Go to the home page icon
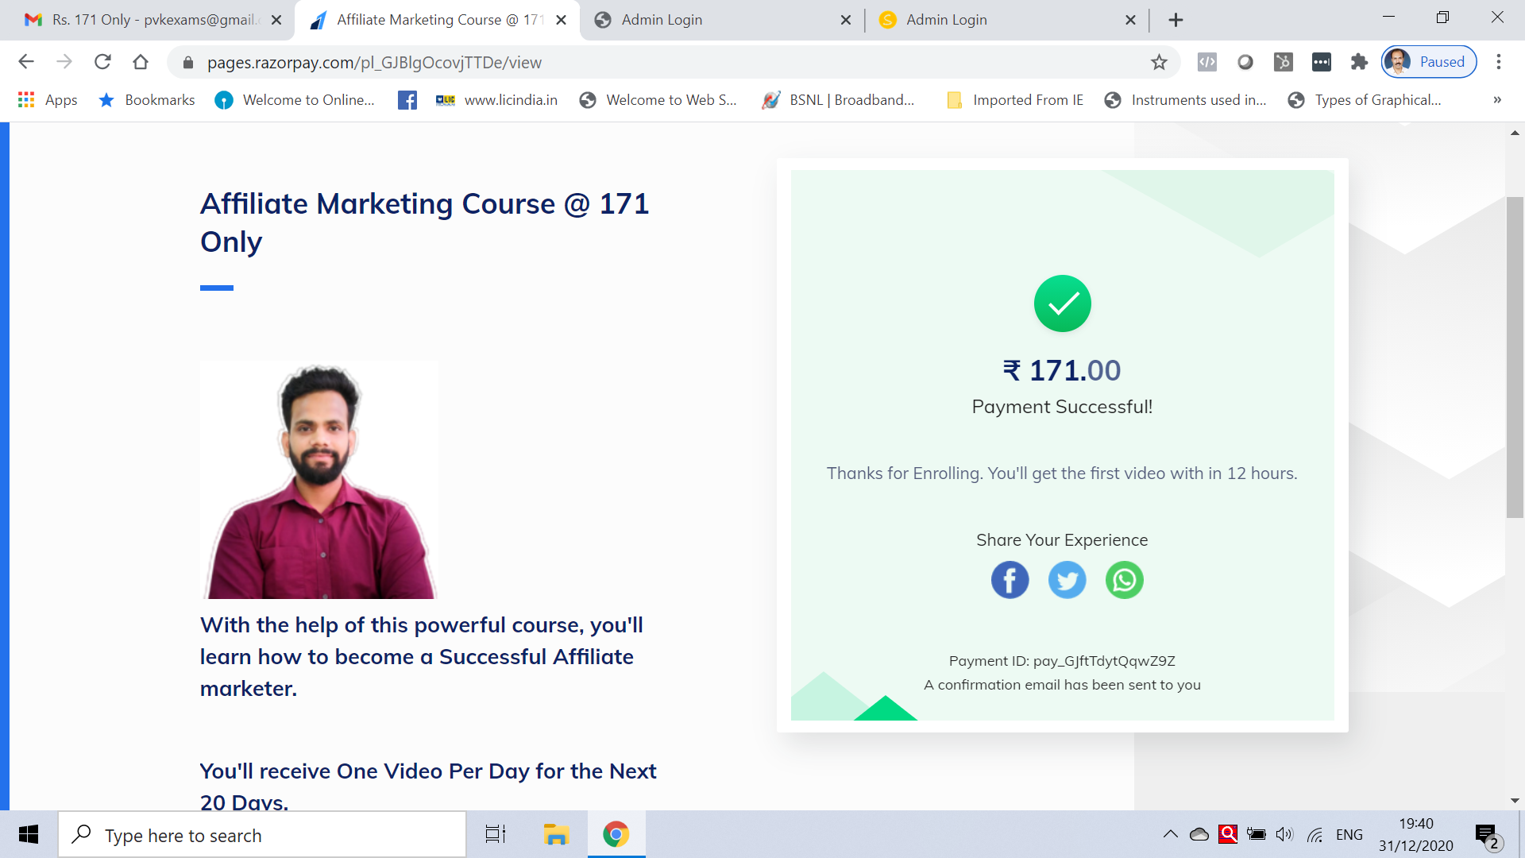1525x858 pixels. pos(141,62)
